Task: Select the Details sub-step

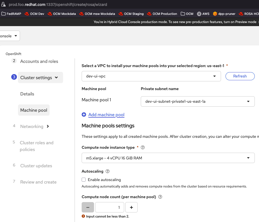Action: (27, 94)
